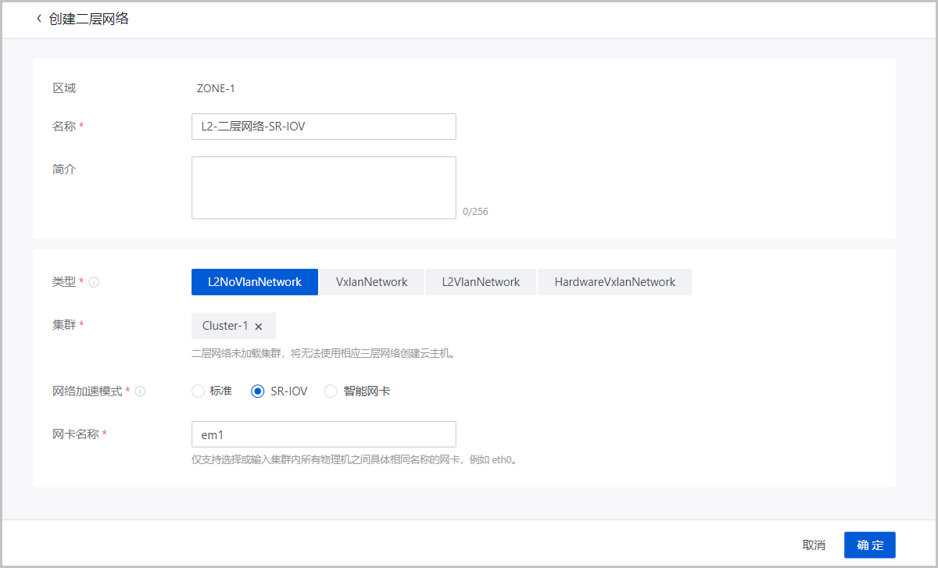Navigate back using the chevron arrow

point(38,18)
